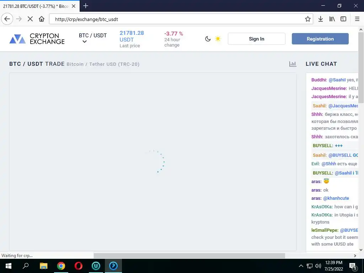
Task: Open the browser hamburger menu
Action: 357,19
